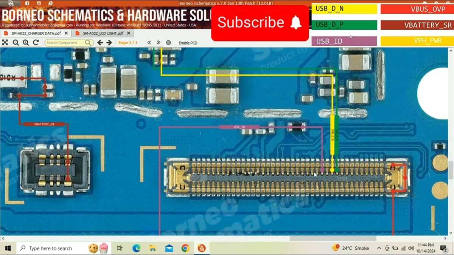454x255 pixels.
Task: Open File Explorer from taskbar
Action: click(x=152, y=248)
